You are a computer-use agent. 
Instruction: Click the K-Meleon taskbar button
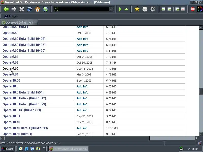pyautogui.click(x=69, y=149)
